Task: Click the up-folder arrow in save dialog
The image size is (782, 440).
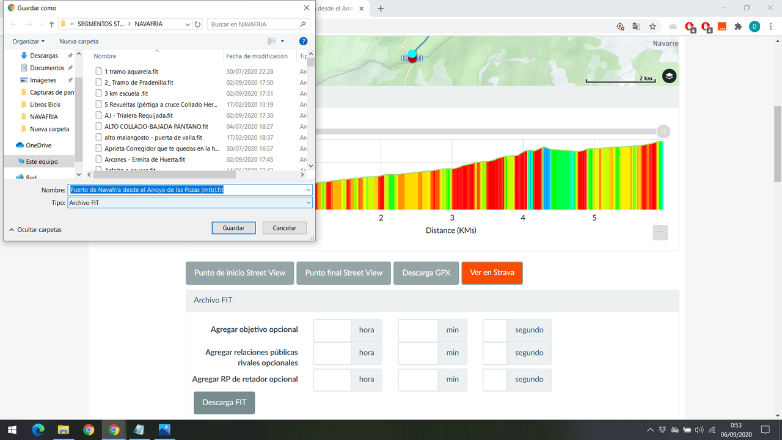Action: point(51,24)
